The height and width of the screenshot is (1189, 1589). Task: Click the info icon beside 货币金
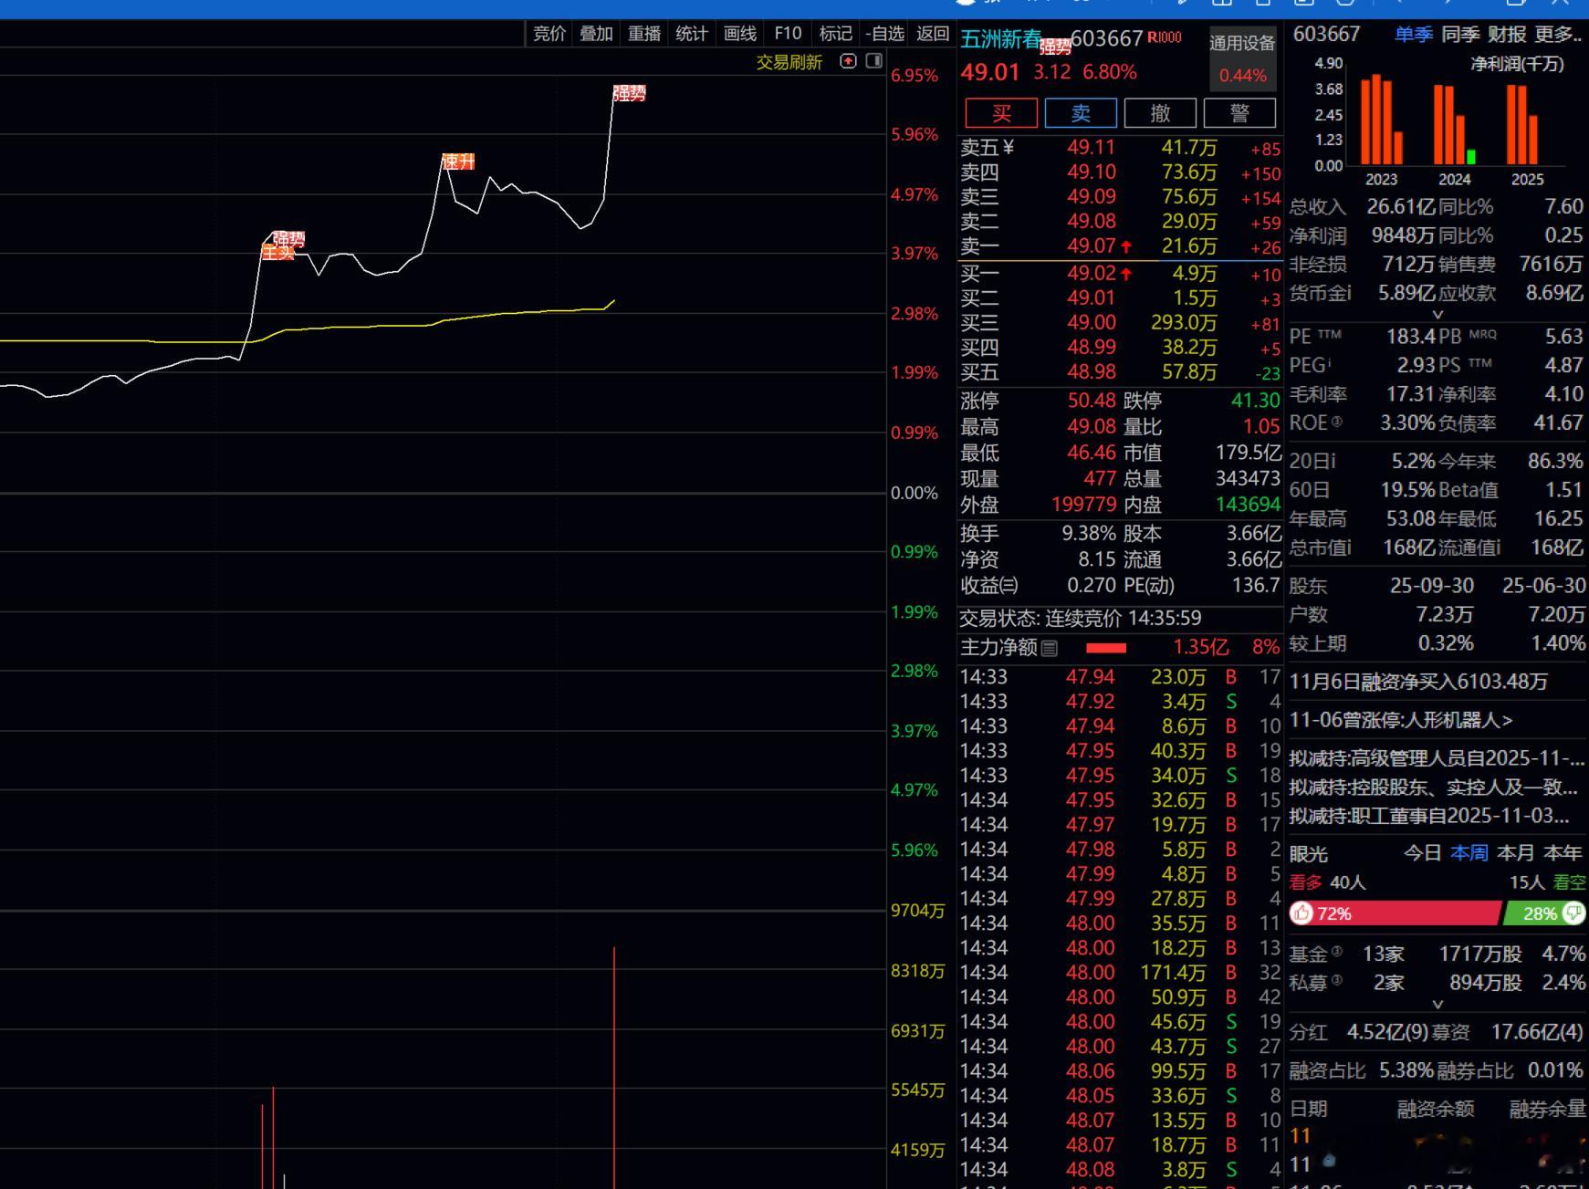pos(1348,293)
